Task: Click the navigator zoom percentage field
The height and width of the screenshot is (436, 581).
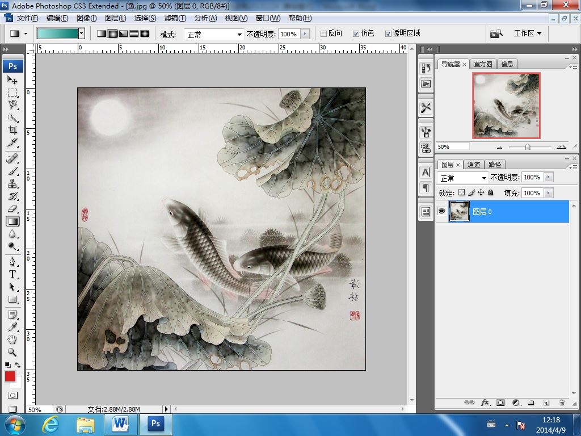Action: [453, 147]
